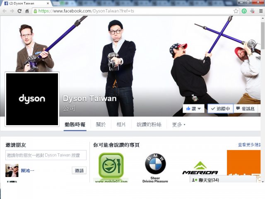
Task: Go back with browser back arrow
Action: (5, 11)
